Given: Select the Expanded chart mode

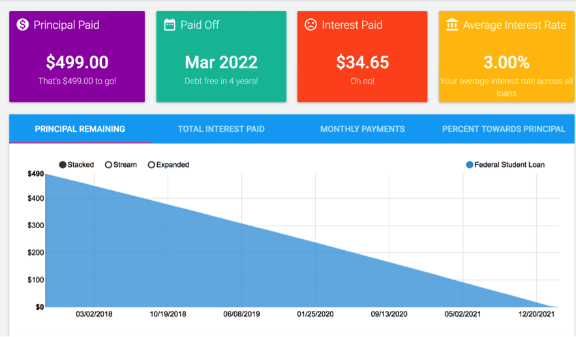Looking at the screenshot, I should coord(152,165).
